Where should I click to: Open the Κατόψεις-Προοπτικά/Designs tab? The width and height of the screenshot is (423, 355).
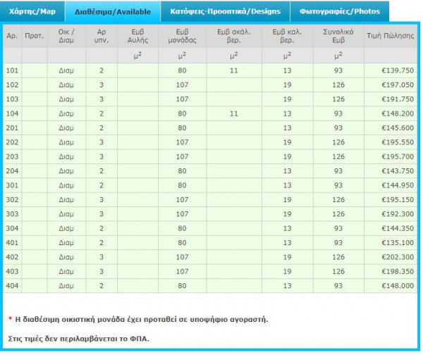226,11
